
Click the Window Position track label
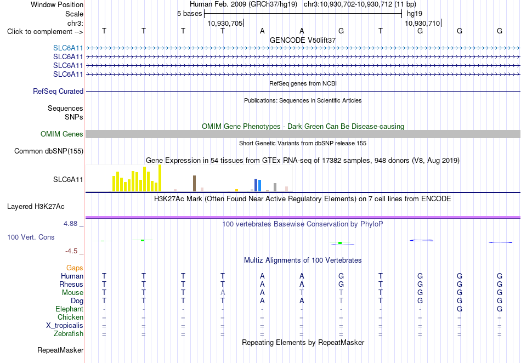(x=57, y=4)
